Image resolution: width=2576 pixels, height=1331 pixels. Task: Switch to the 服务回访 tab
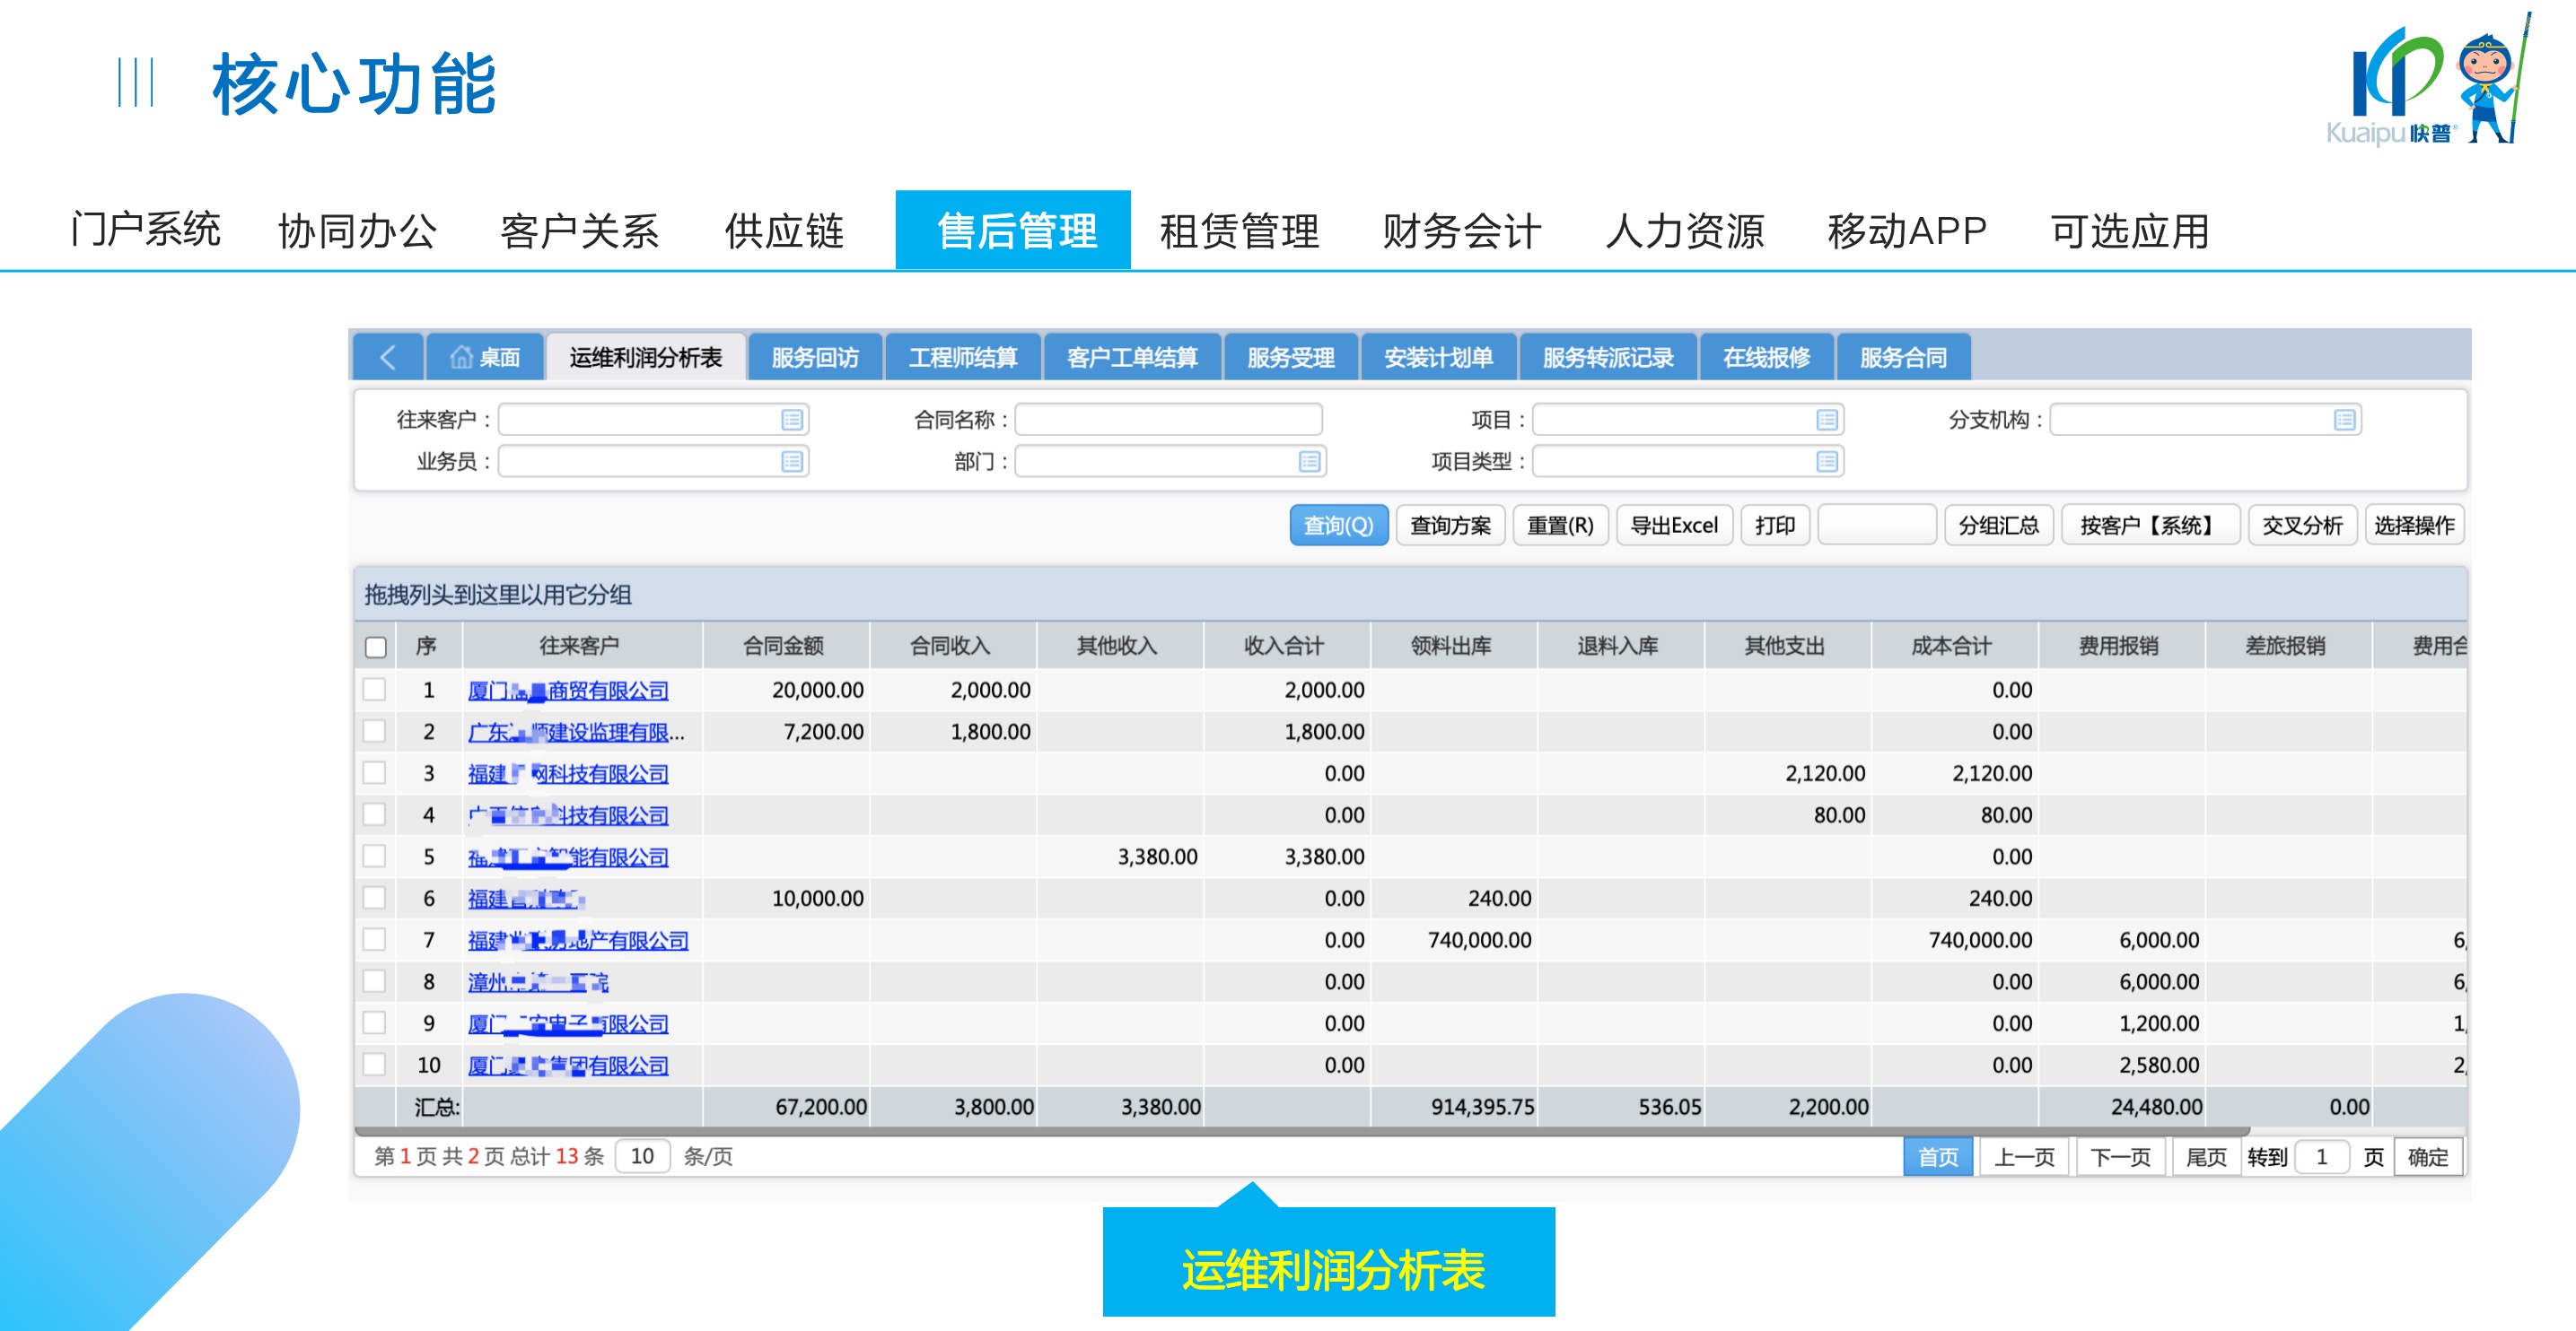814,357
